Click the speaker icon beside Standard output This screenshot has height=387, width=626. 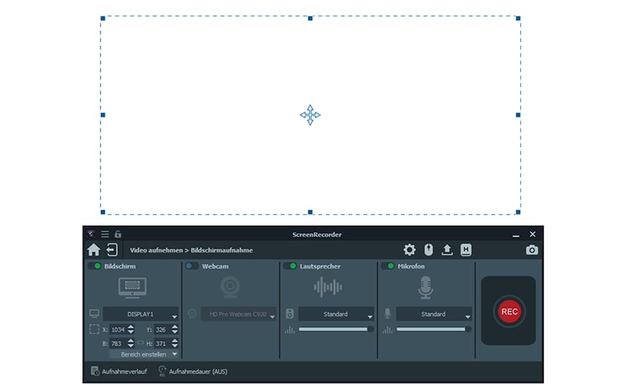coord(290,314)
